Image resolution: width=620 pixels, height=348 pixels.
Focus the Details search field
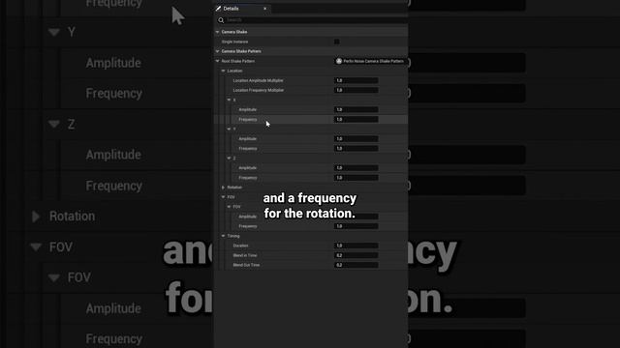click(x=317, y=20)
